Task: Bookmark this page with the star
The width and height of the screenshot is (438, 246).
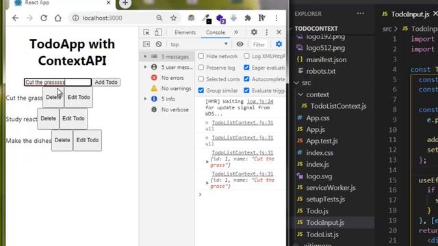Action: (x=173, y=18)
